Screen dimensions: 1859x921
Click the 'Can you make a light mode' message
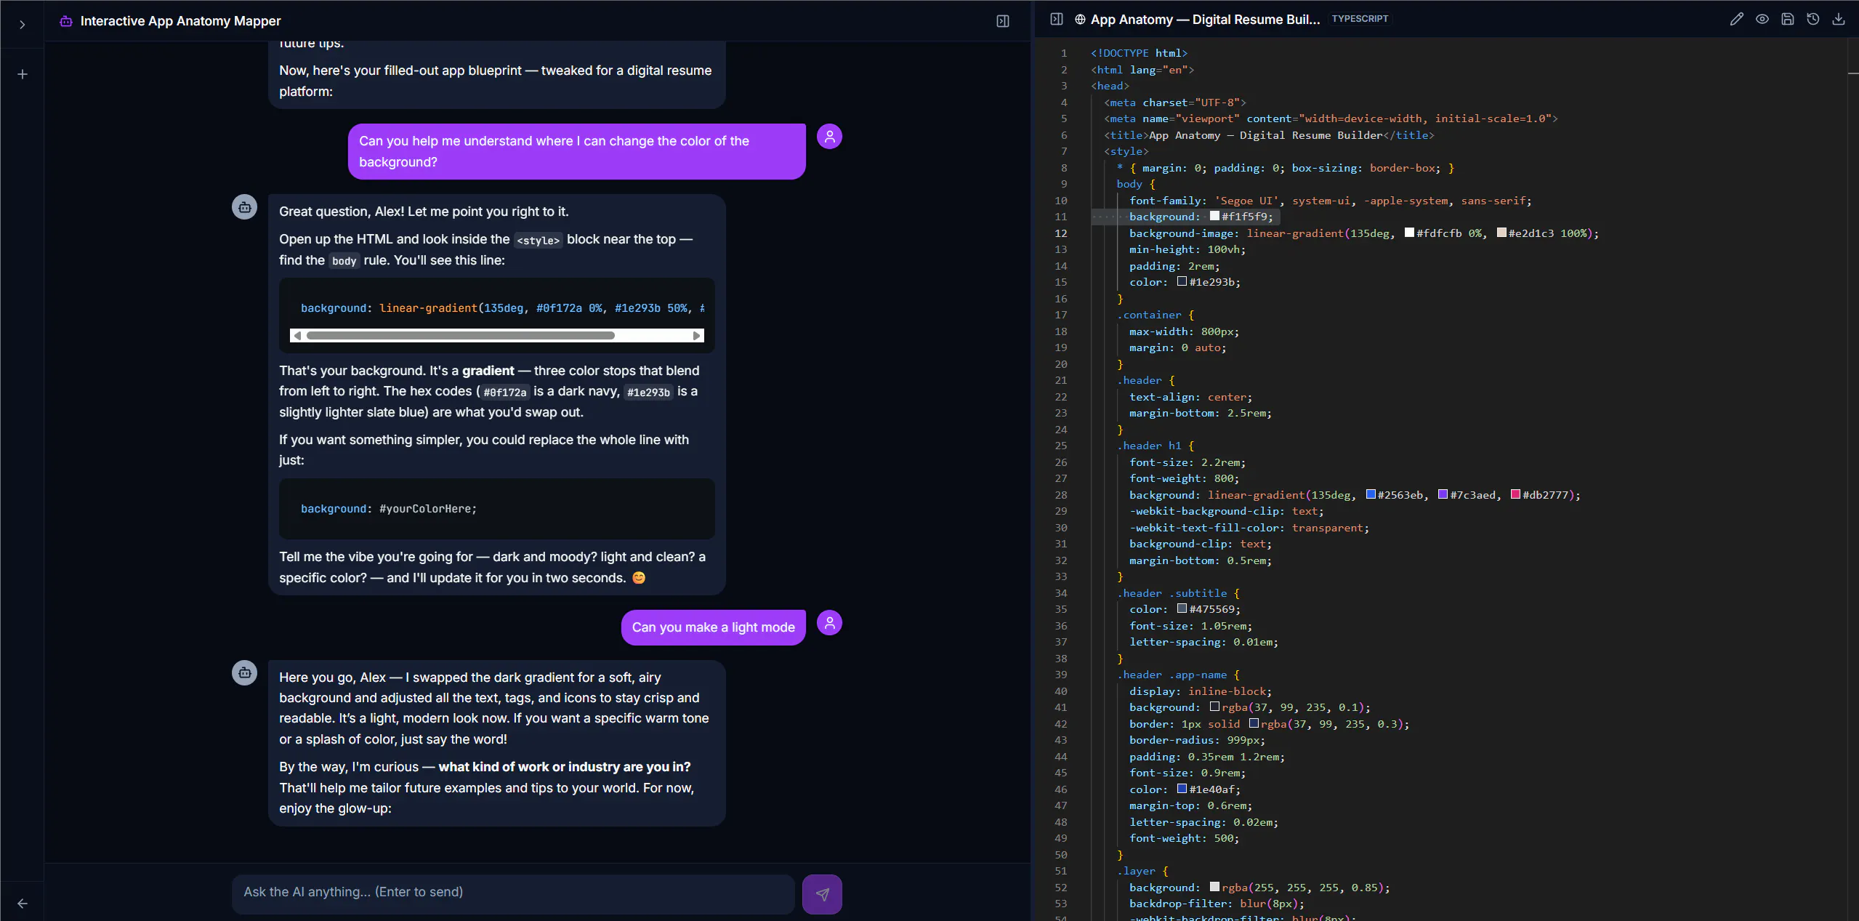(713, 627)
